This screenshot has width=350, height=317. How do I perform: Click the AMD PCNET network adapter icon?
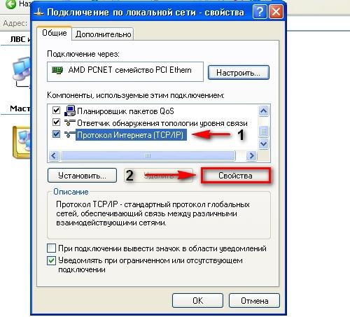(x=57, y=70)
